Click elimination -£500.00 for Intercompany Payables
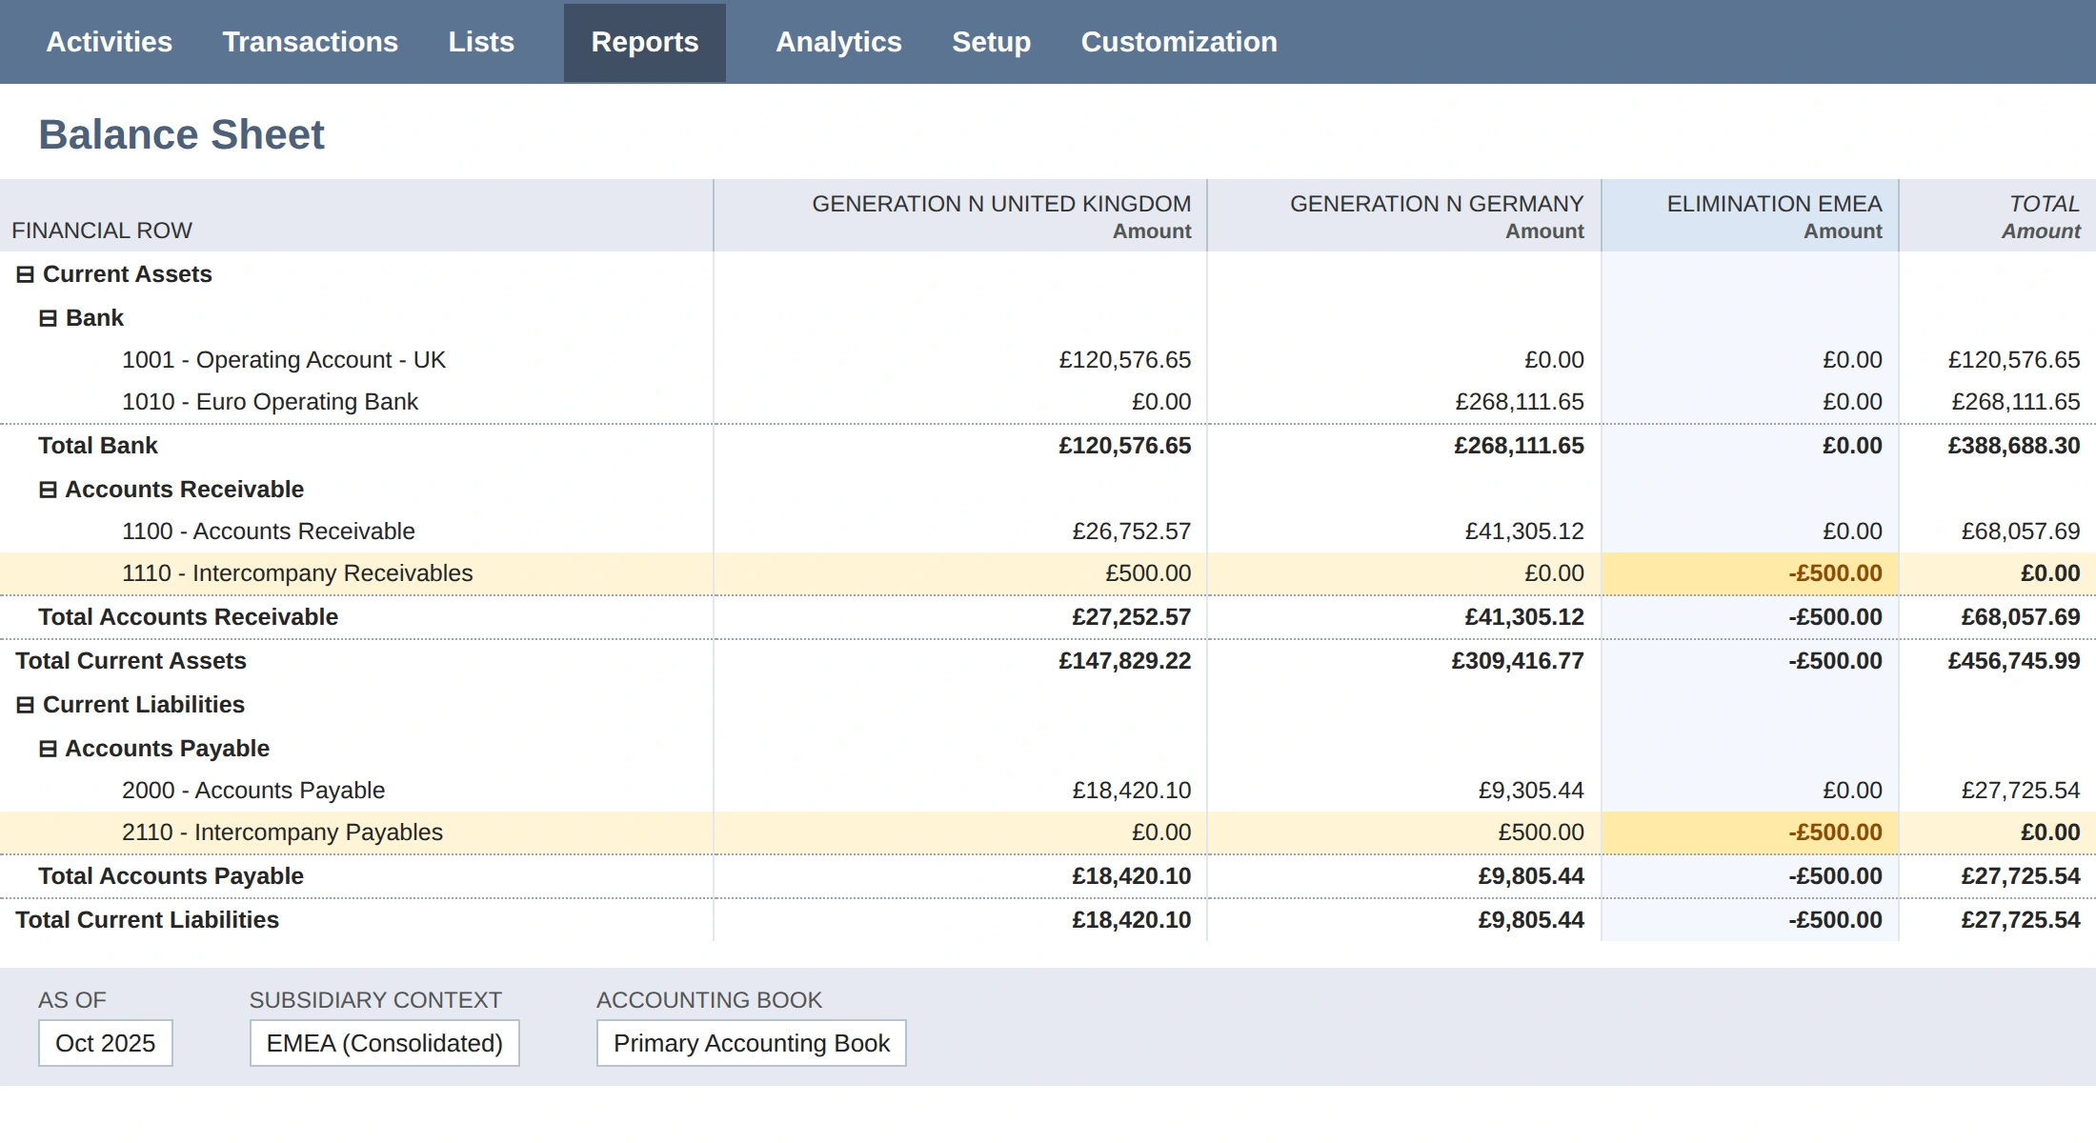 click(1835, 832)
